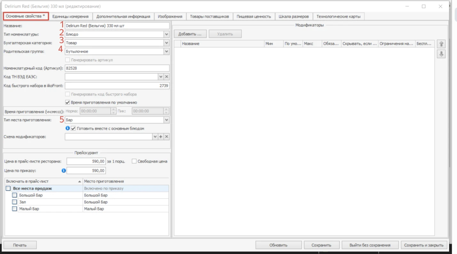Image resolution: width=457 pixels, height=254 pixels.
Task: Tick the Малый Бар price-list checkbox
Action: [x=14, y=209]
